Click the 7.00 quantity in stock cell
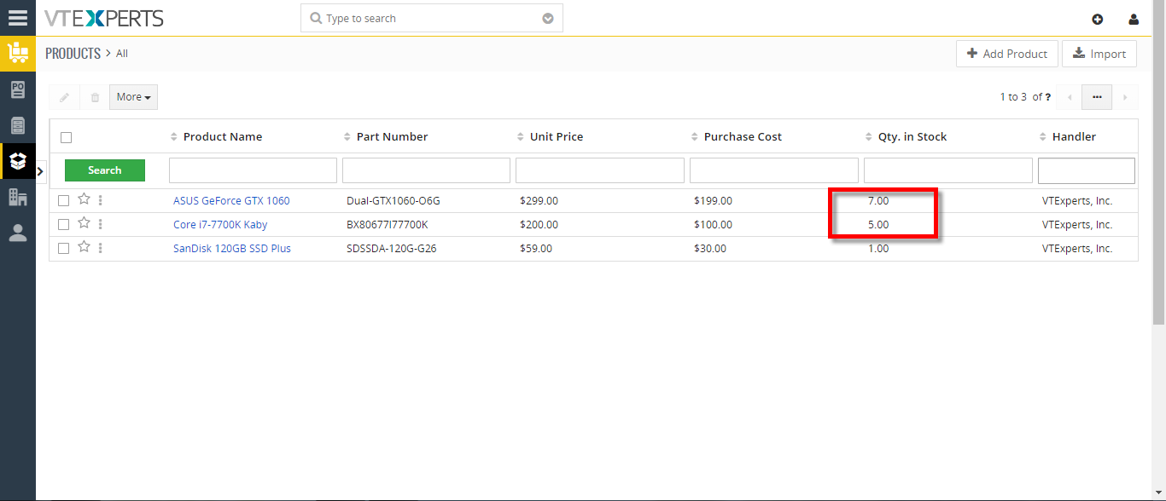Image resolution: width=1166 pixels, height=501 pixels. coord(878,201)
